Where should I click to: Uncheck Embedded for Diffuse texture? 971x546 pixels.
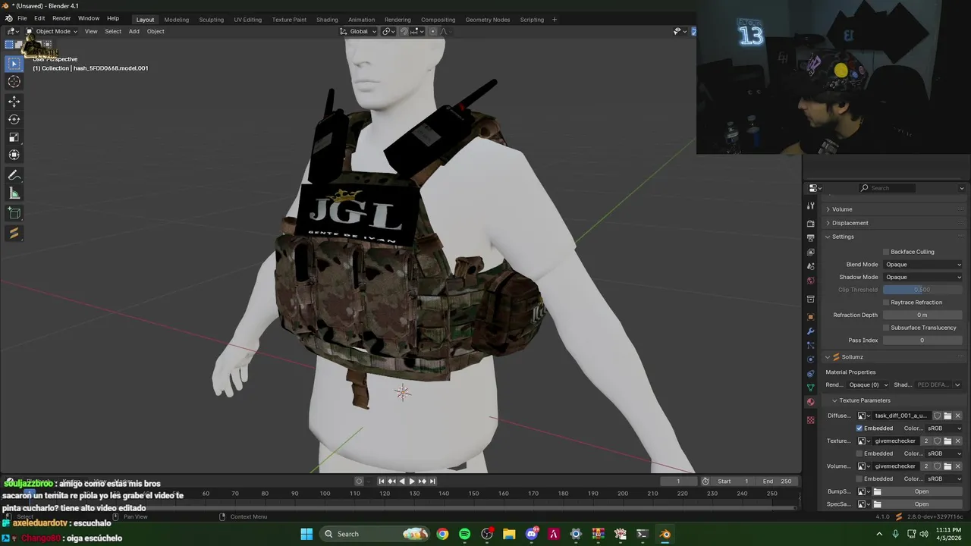pyautogui.click(x=859, y=428)
